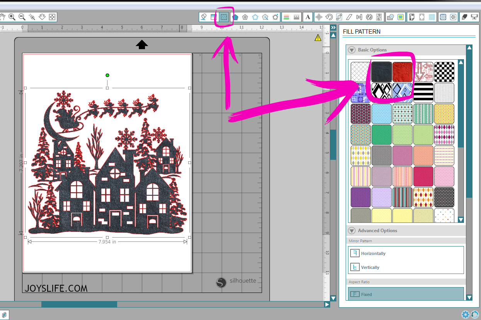Click the sync/refresh icon at bottom-right
Screen dimensions: 481x320
[x=476, y=314]
